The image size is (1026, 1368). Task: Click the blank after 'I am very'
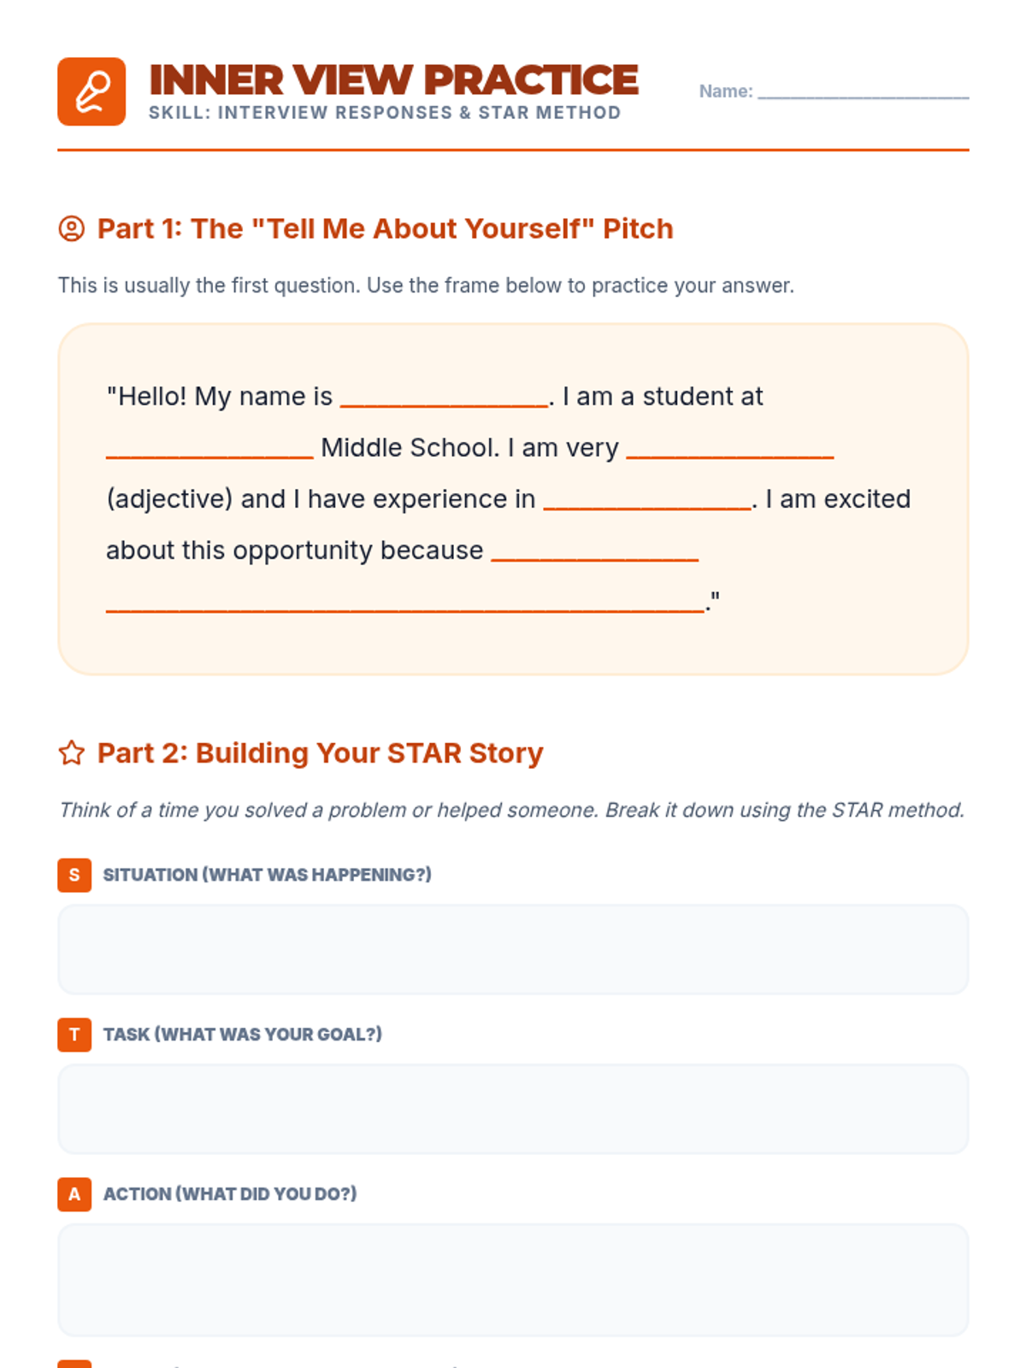pos(730,450)
